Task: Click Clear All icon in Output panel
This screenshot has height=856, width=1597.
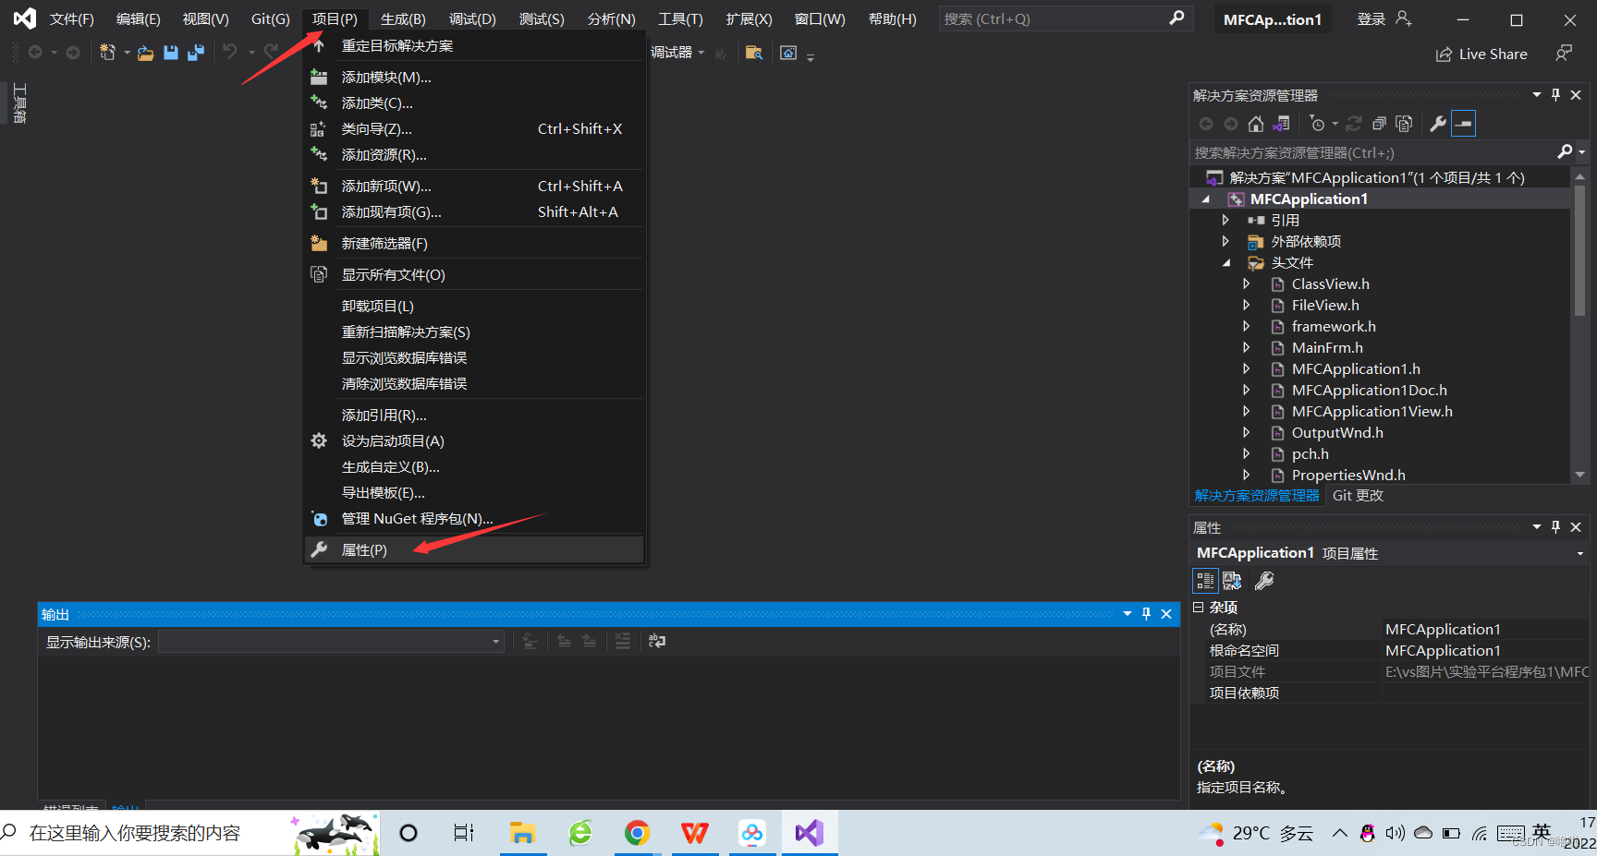Action: [x=623, y=641]
